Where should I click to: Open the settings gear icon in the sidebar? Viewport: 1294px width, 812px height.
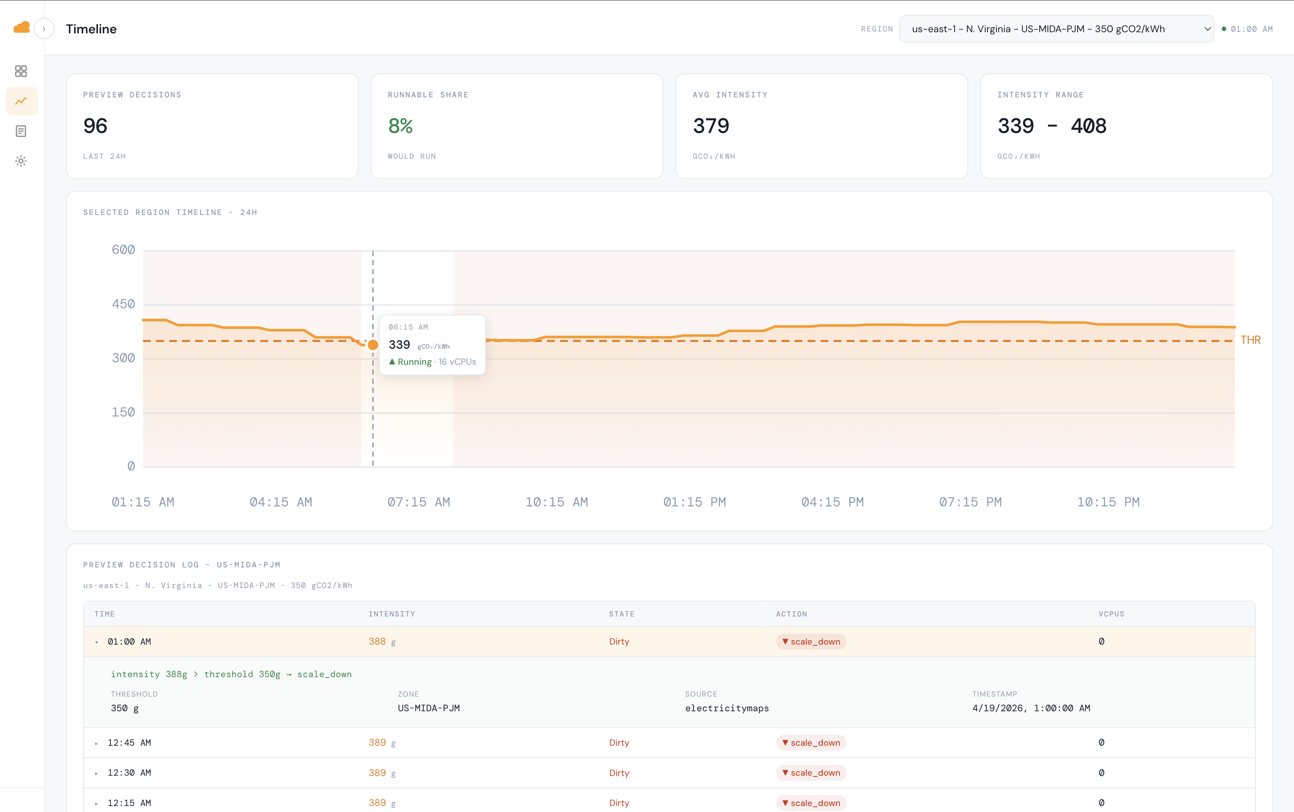pyautogui.click(x=21, y=161)
